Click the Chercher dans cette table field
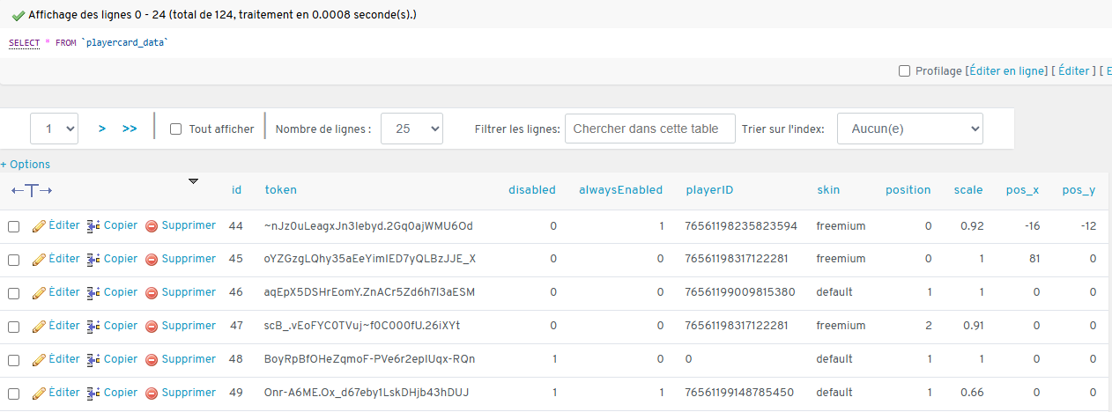 point(649,129)
